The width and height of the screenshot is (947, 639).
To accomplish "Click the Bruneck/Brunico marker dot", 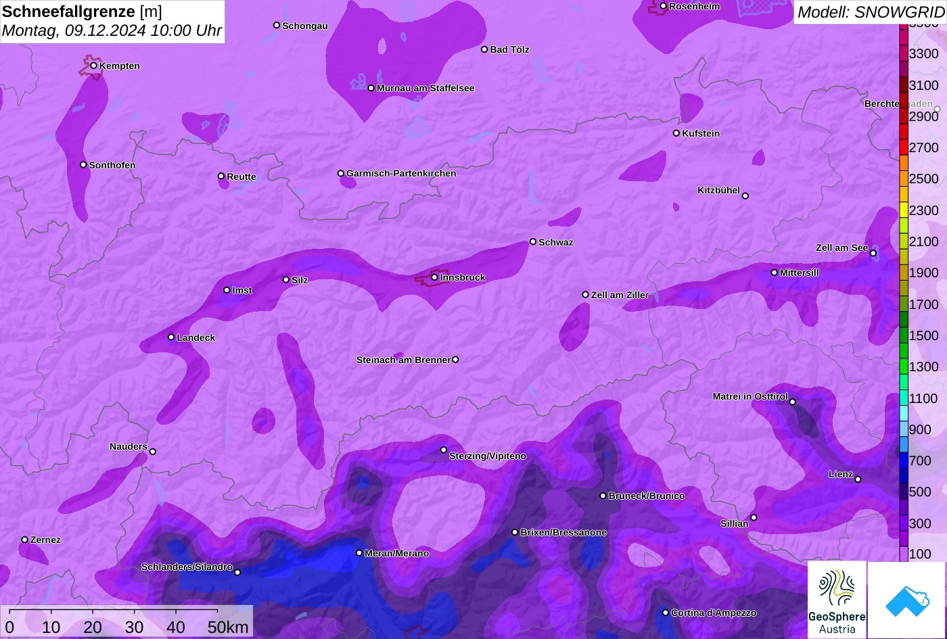I will 603,496.
